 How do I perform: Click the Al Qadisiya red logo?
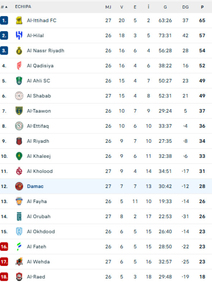[x=19, y=66]
